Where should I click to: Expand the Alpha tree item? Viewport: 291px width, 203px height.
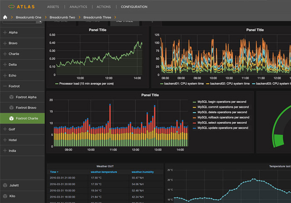tap(5, 32)
